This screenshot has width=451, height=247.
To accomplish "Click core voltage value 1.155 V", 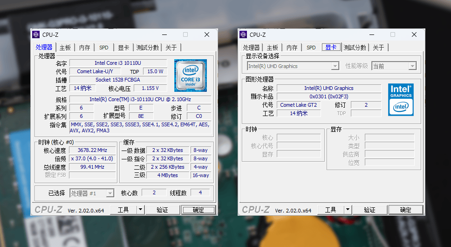I will [150, 88].
